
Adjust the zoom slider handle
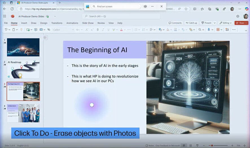click(x=212, y=145)
